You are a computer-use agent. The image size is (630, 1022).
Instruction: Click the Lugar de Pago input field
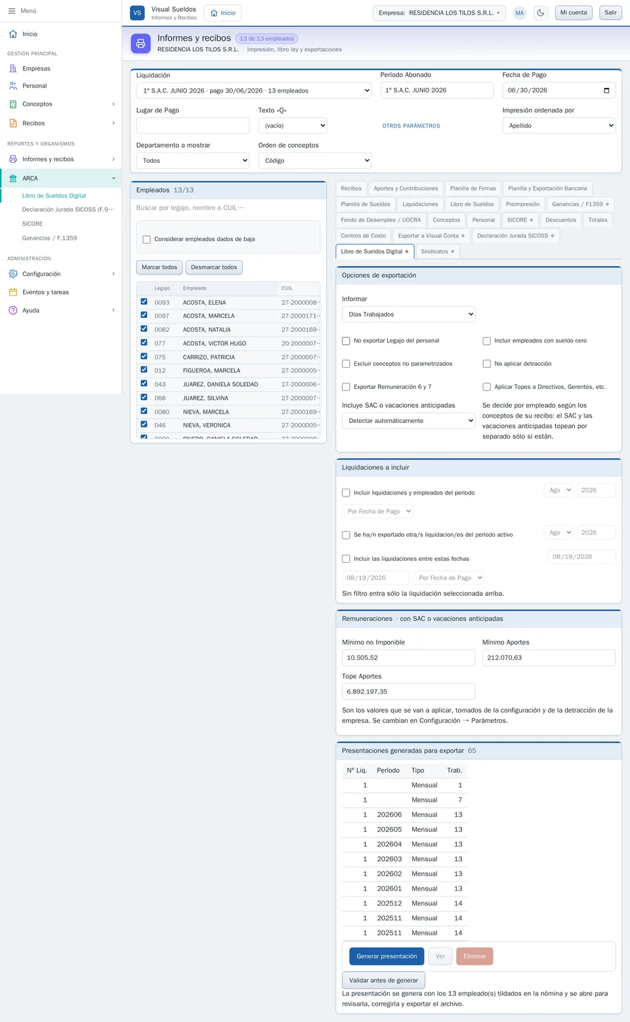tap(193, 125)
